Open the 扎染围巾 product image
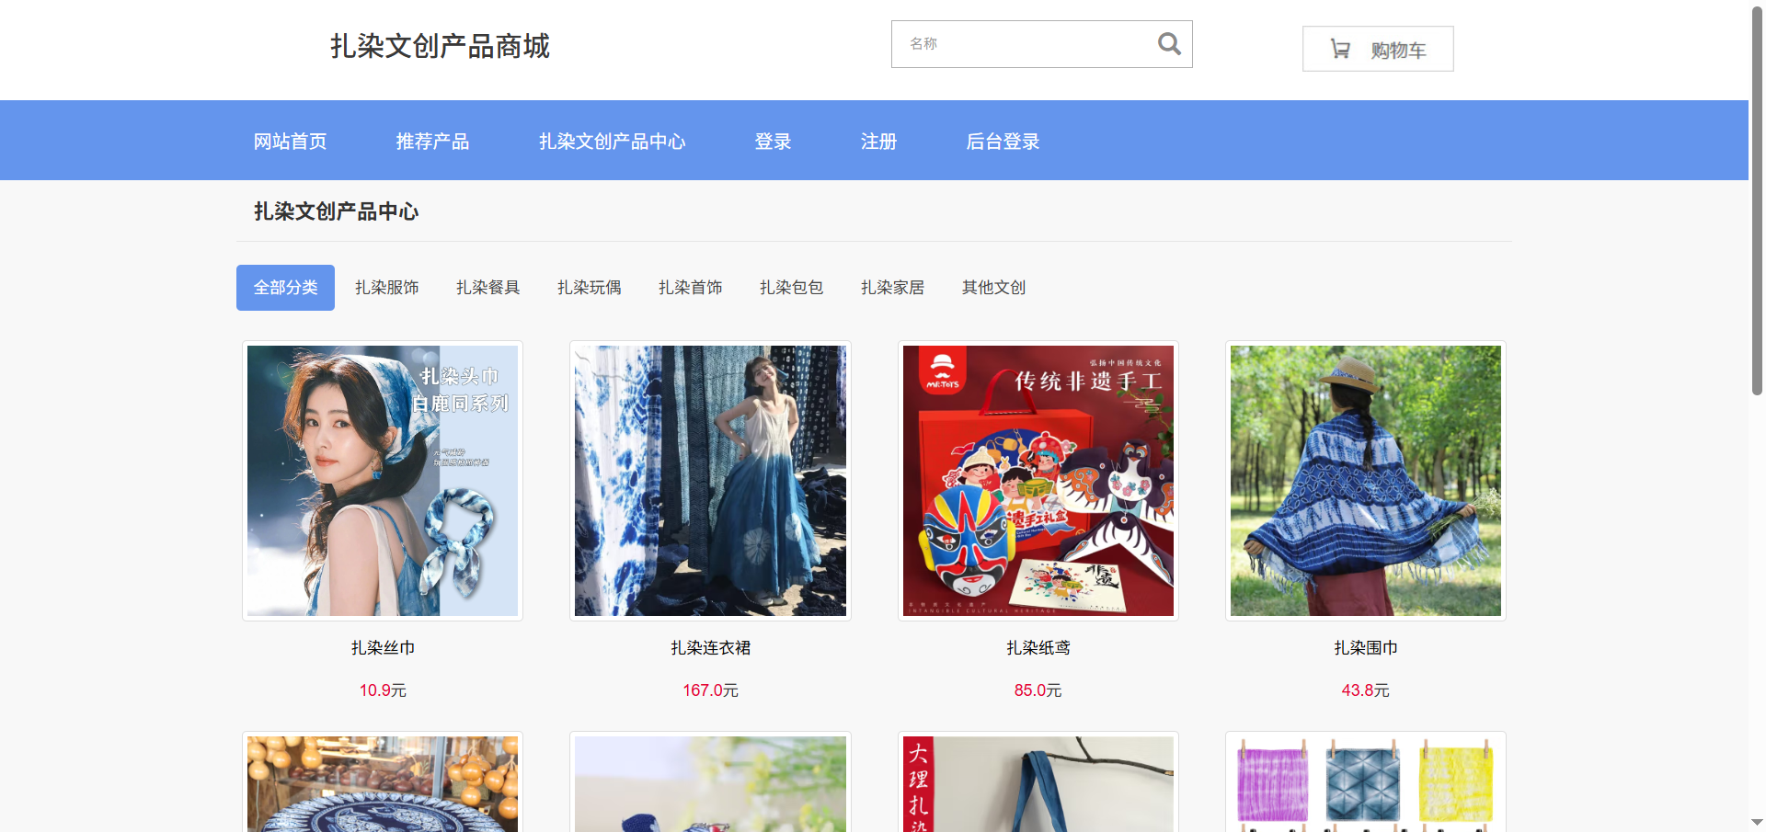 click(1366, 481)
